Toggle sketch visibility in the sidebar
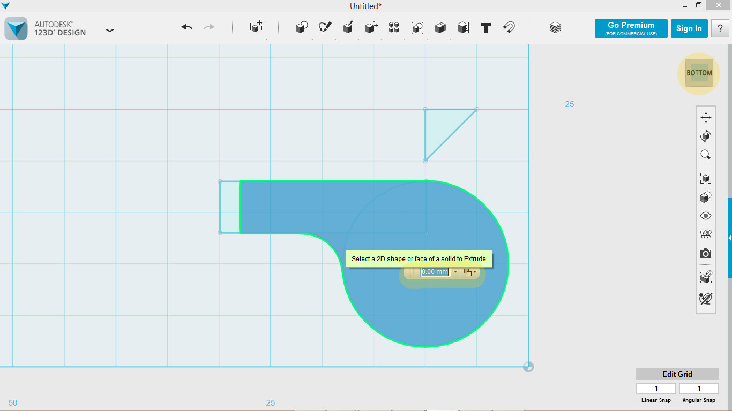 [x=705, y=277]
